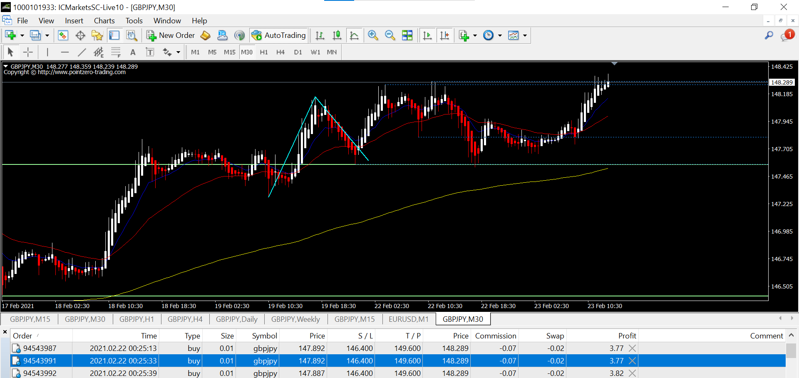The height and width of the screenshot is (378, 799).
Task: Switch chart to candlesticks style
Action: click(x=337, y=35)
